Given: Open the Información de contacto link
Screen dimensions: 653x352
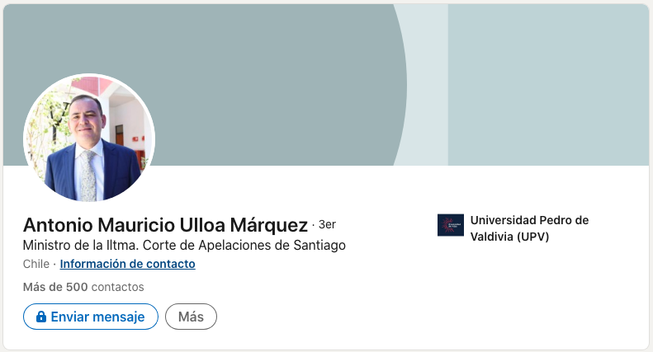Looking at the screenshot, I should (x=127, y=264).
